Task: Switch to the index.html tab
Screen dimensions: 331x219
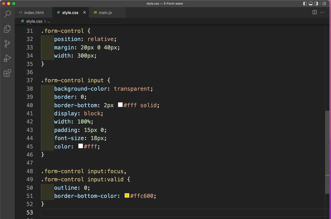Action: (x=33, y=12)
